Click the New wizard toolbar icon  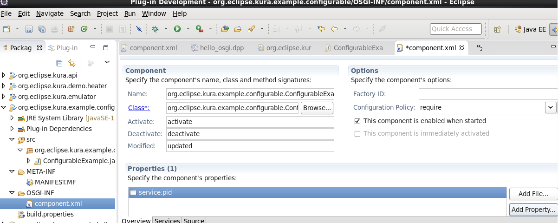pos(6,29)
